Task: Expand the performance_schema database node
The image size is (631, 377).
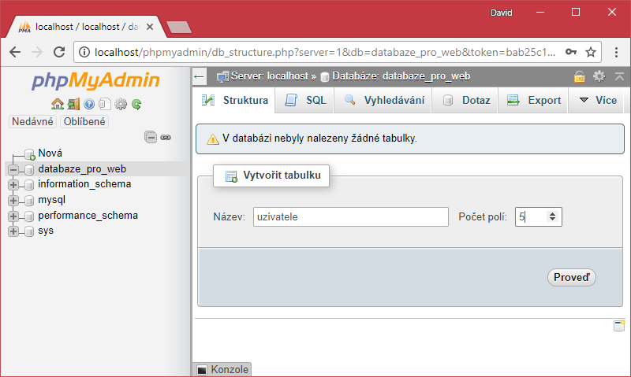Action: [13, 216]
